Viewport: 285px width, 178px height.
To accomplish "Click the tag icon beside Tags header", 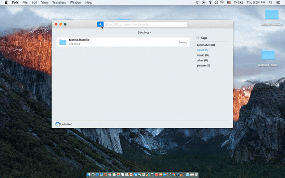I will pos(198,38).
